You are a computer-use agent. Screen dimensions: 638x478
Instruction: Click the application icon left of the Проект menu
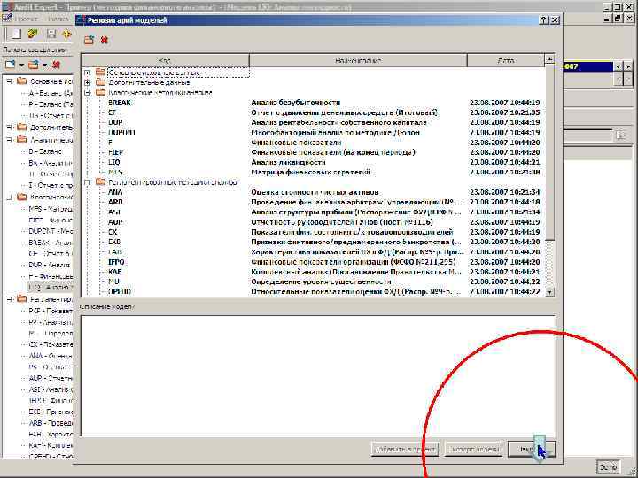pyautogui.click(x=7, y=19)
